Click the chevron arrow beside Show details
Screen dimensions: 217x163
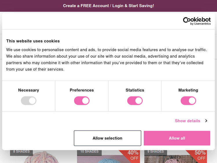[206, 121]
